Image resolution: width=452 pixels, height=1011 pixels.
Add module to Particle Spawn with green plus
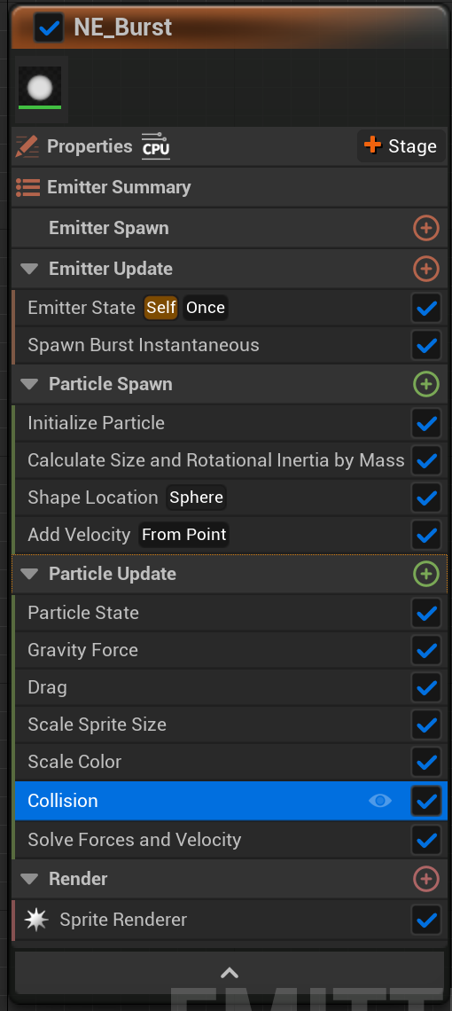pos(426,384)
